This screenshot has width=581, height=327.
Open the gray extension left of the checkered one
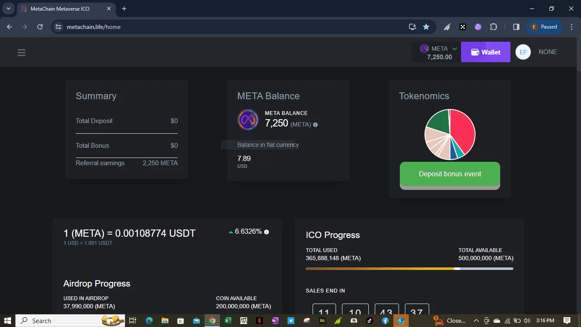(447, 27)
